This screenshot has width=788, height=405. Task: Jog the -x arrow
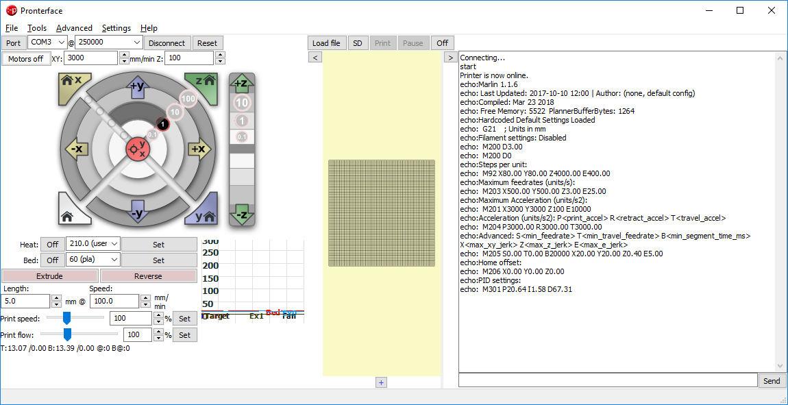tap(77, 149)
